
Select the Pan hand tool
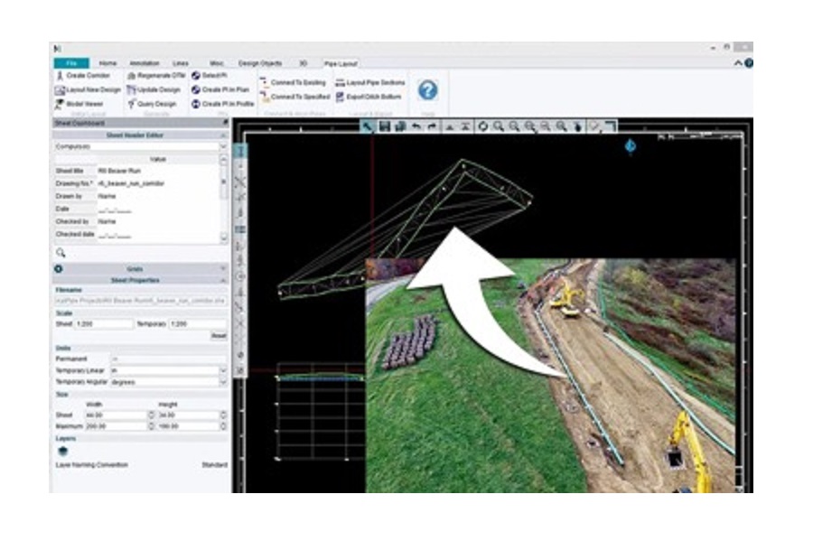pos(577,126)
